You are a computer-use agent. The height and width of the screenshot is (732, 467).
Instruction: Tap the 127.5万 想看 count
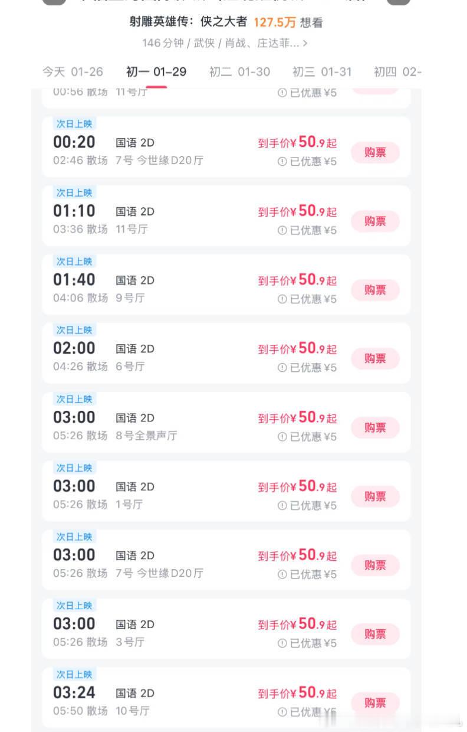288,22
